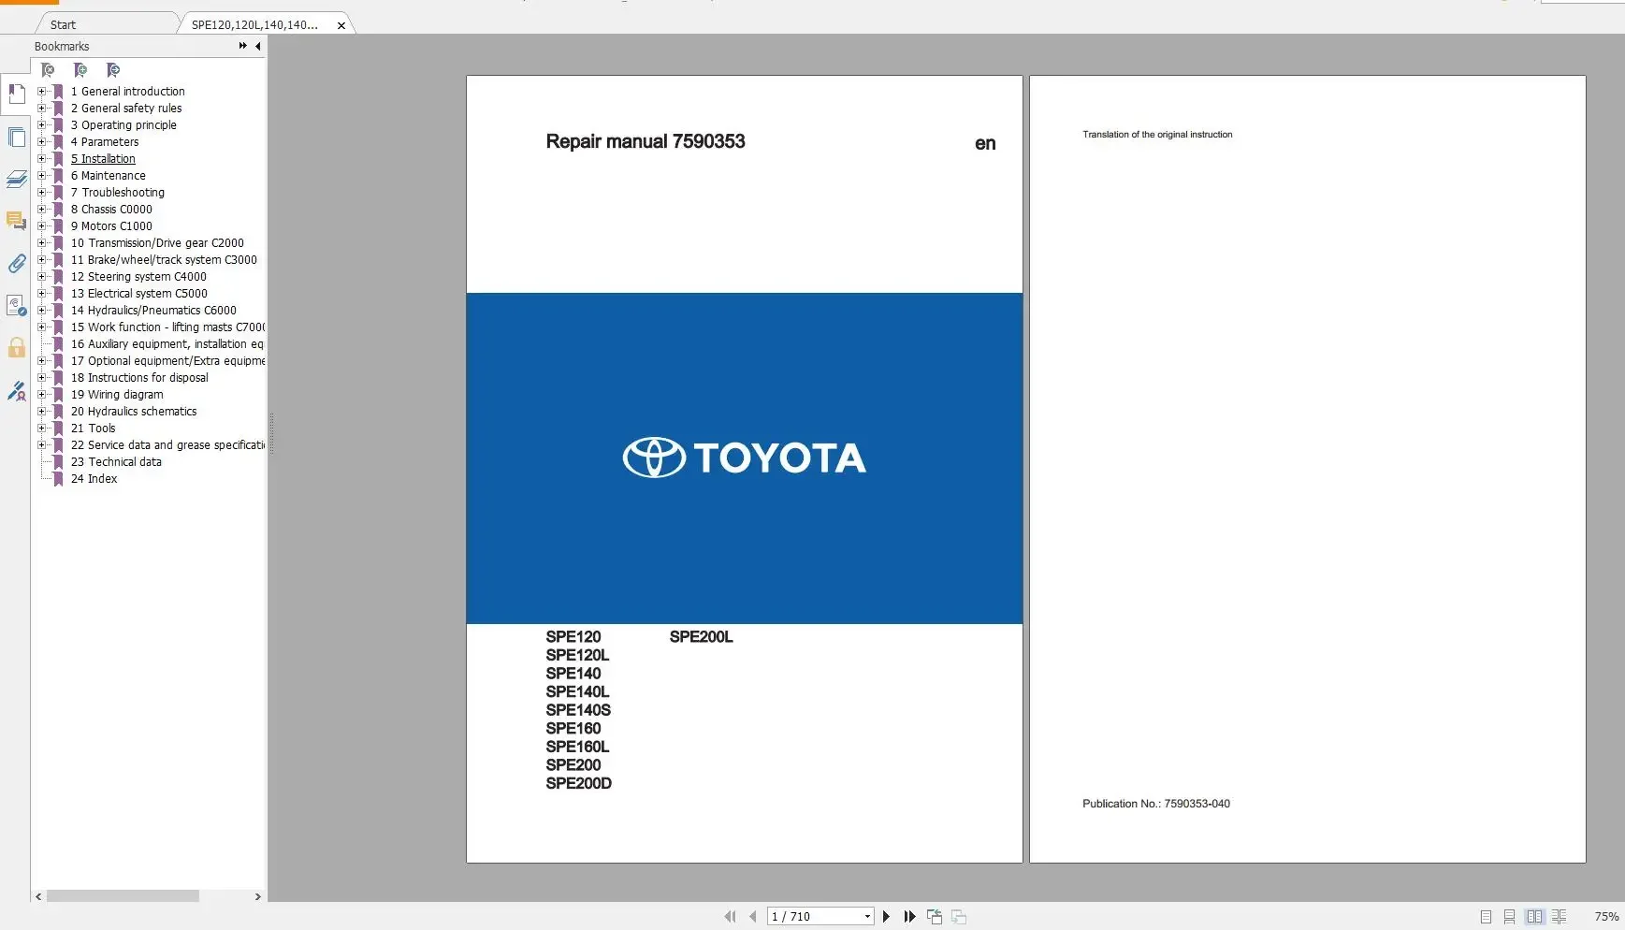
Task: Click the bookmark icon with arrow badge
Action: pyautogui.click(x=113, y=70)
